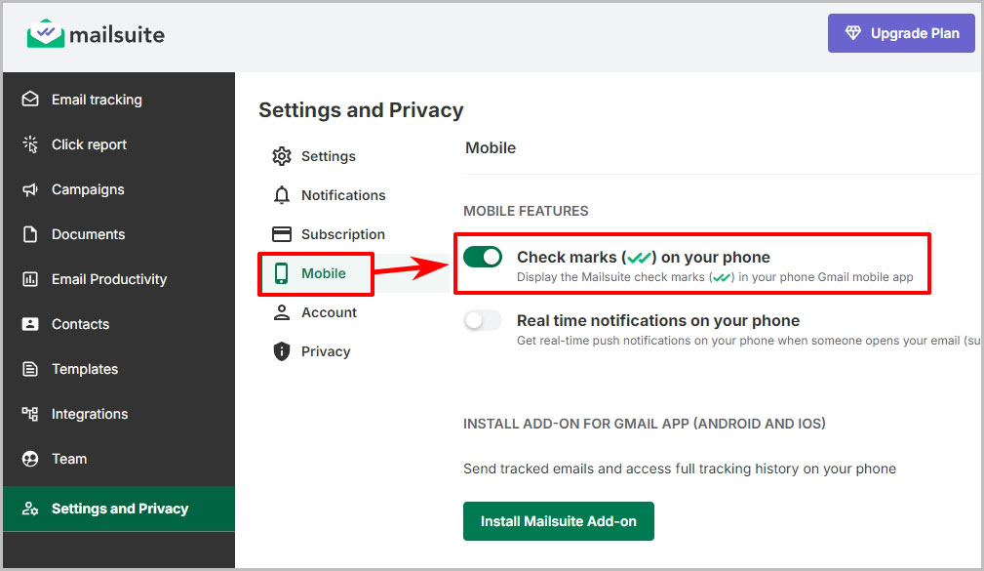The width and height of the screenshot is (984, 571).
Task: Click the Mailsuite envelope logo icon
Action: pos(45,33)
